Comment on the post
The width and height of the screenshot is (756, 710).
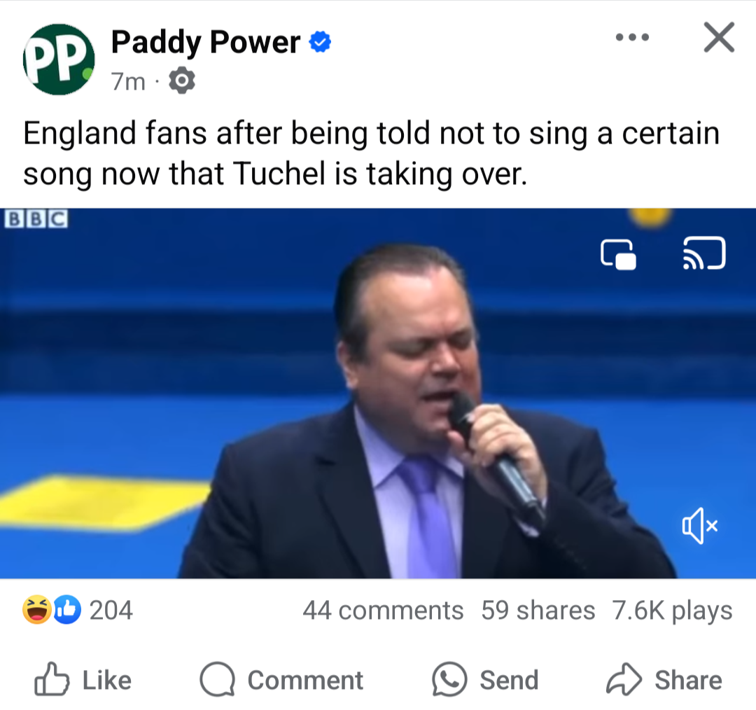tap(281, 680)
